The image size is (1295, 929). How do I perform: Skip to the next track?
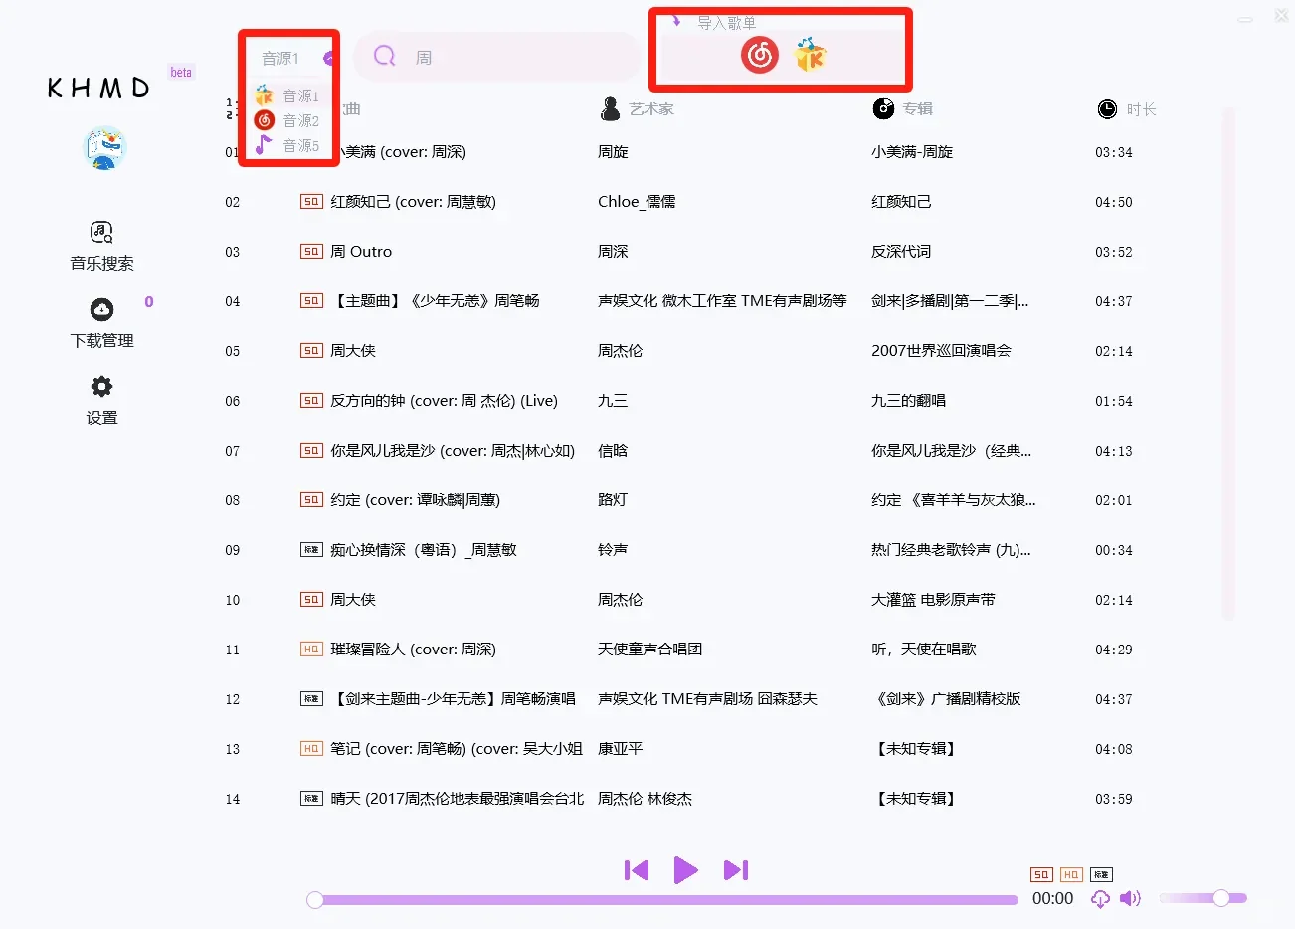click(736, 869)
